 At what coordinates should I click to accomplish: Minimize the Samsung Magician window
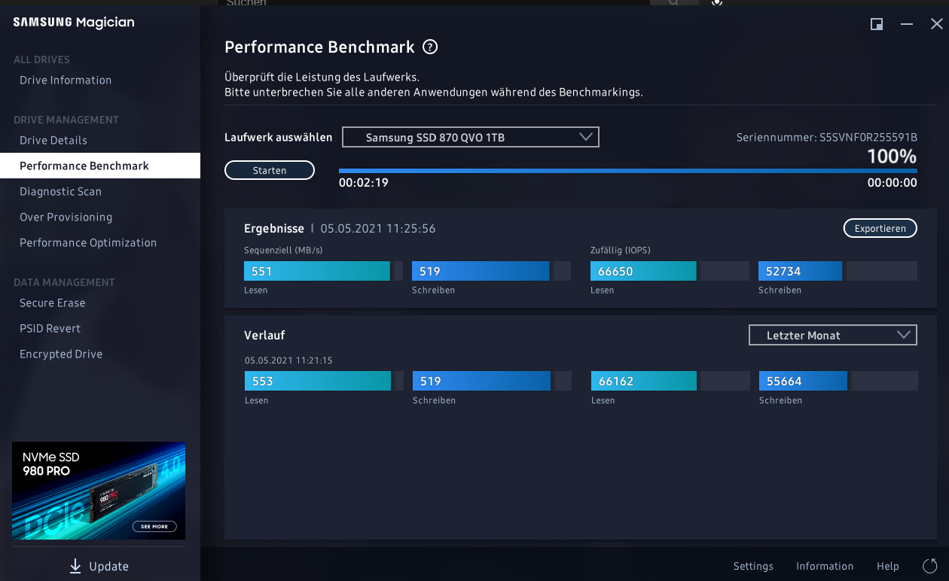pos(907,24)
